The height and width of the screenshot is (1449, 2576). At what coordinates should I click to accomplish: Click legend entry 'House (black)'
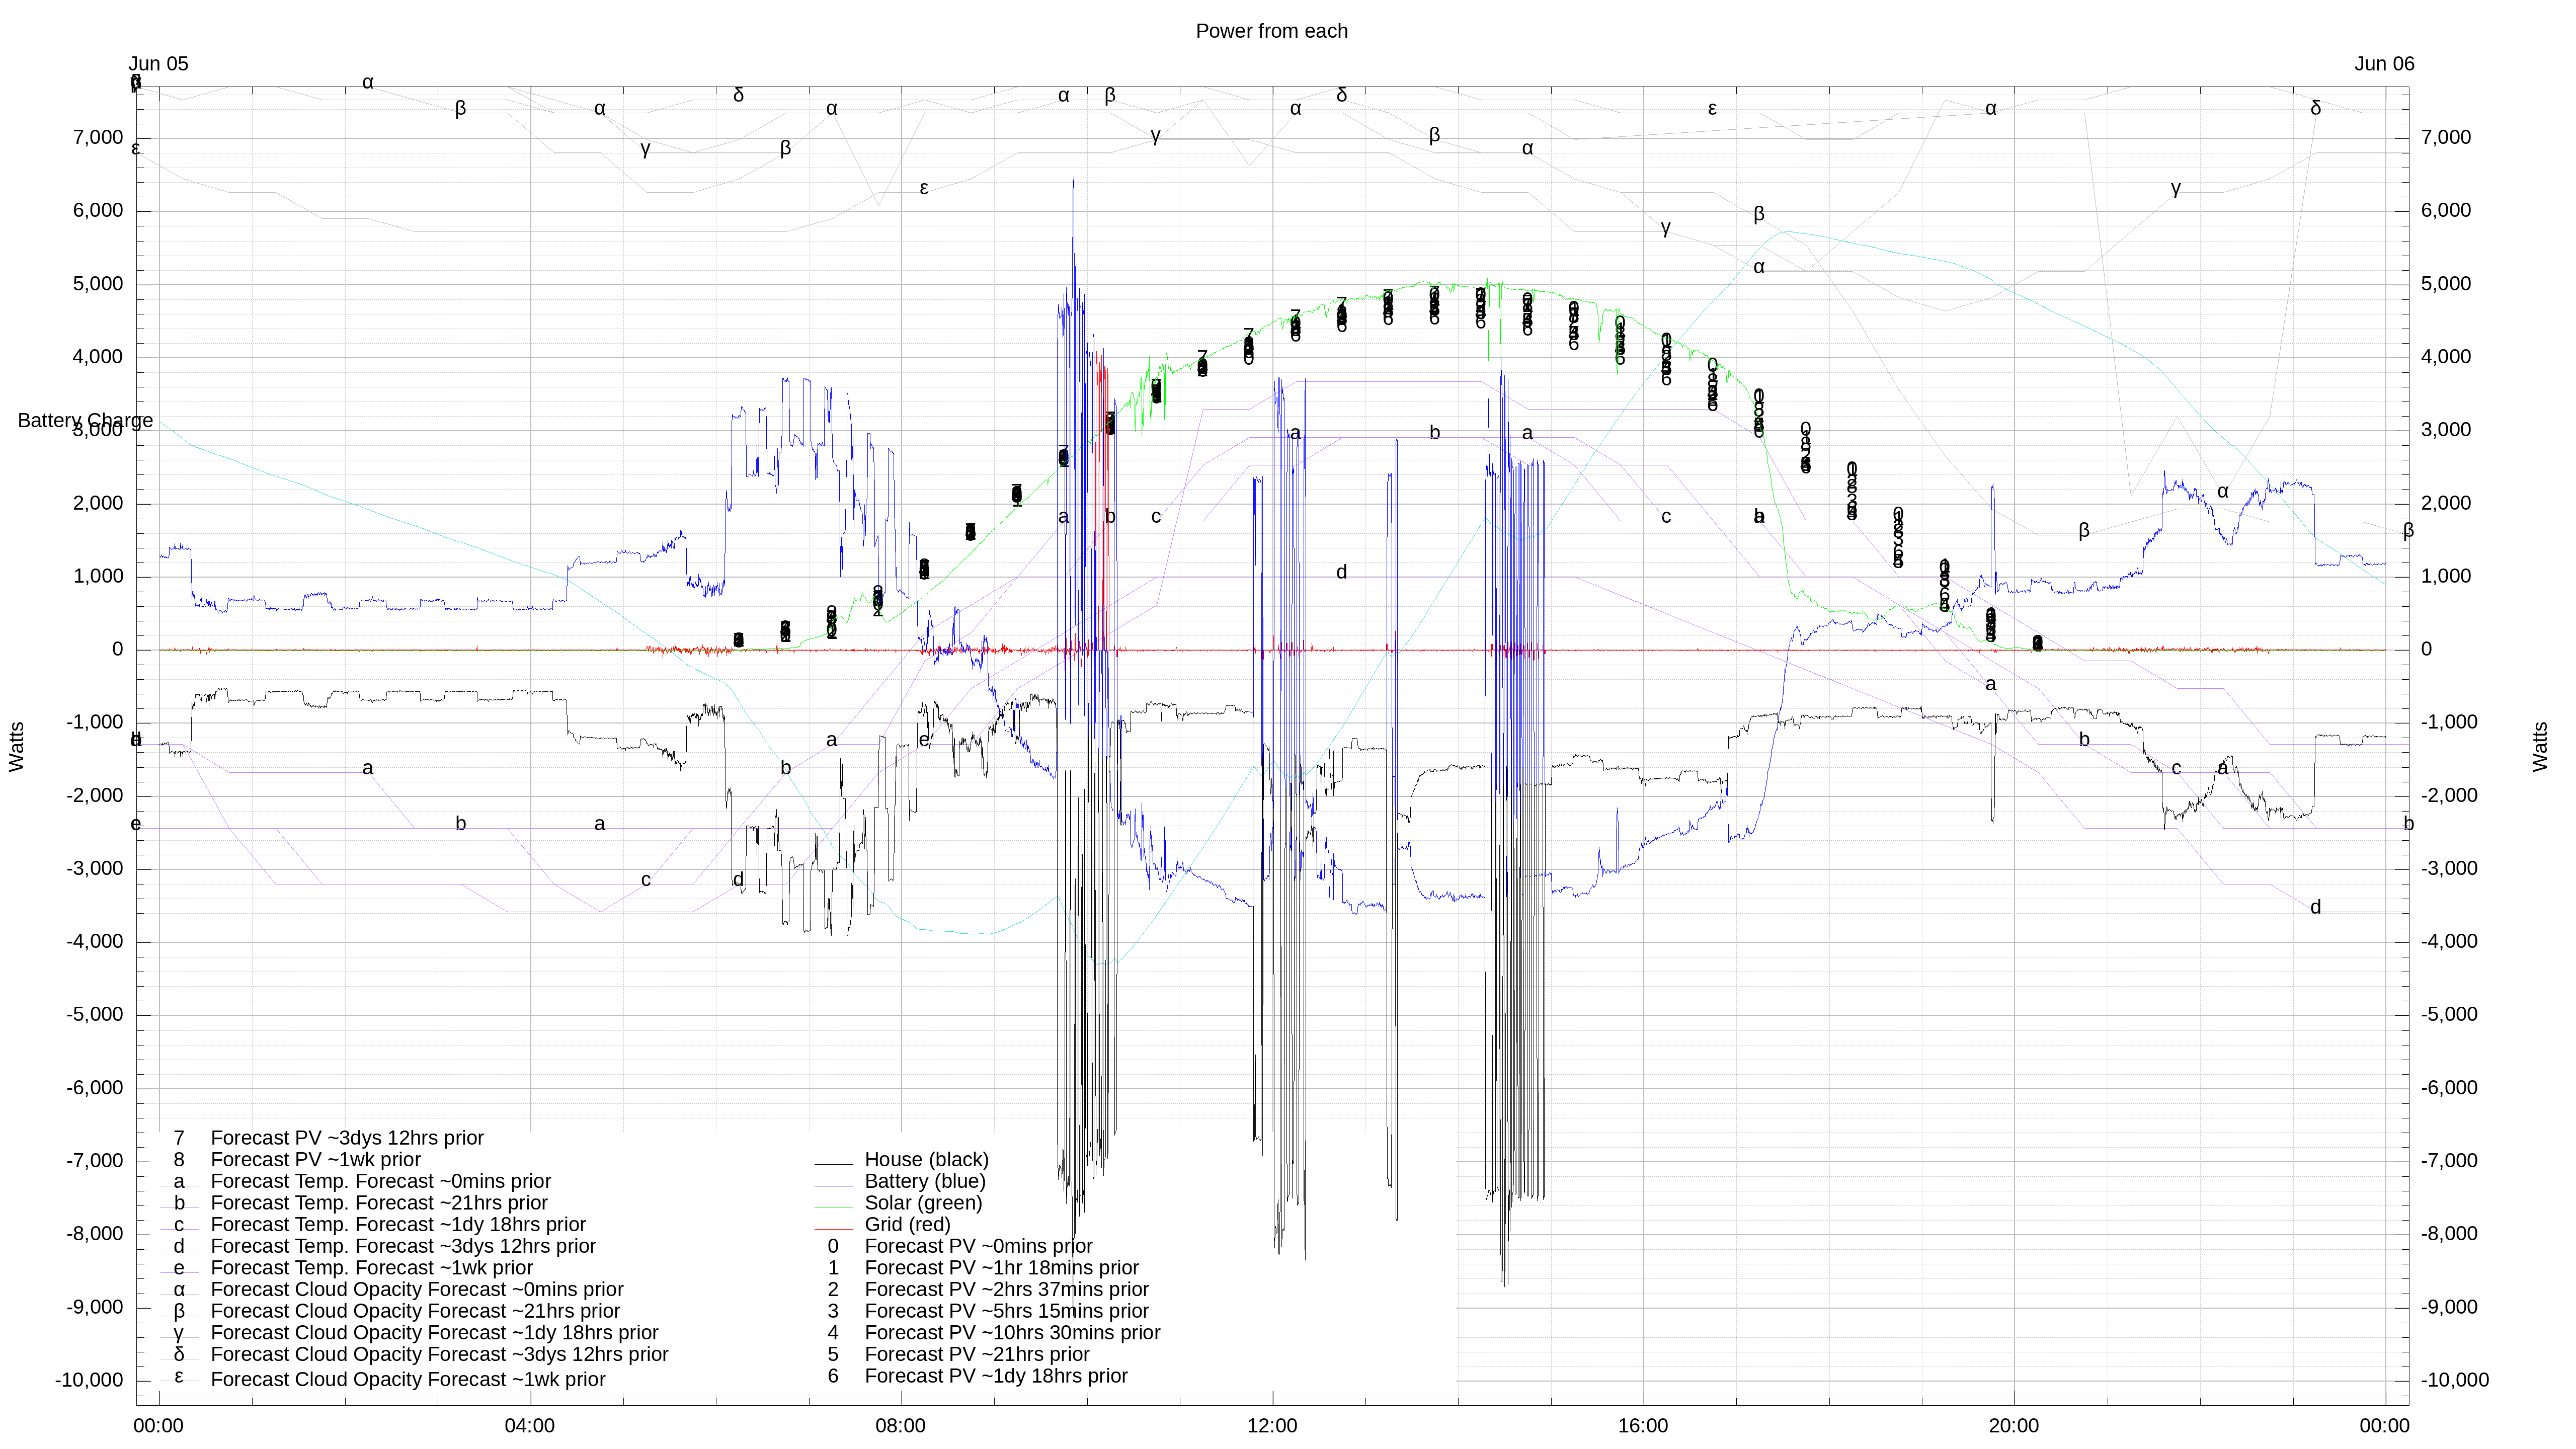pyautogui.click(x=926, y=1160)
